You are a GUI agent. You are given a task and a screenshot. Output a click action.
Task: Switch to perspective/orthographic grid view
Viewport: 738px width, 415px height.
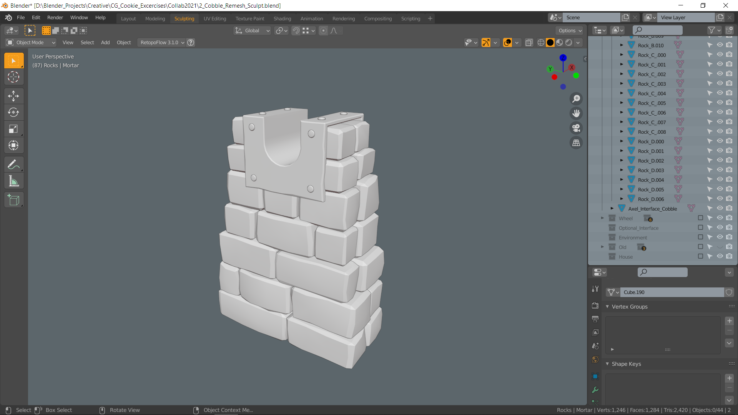point(576,143)
